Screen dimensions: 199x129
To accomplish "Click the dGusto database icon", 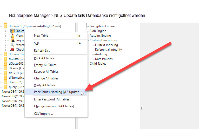I will 5,59.
